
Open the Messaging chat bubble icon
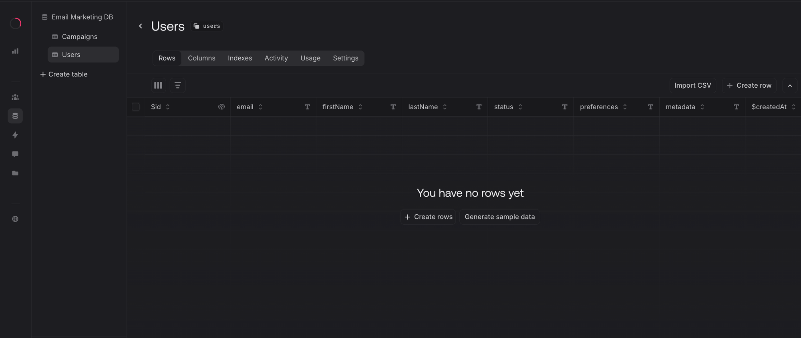15,154
